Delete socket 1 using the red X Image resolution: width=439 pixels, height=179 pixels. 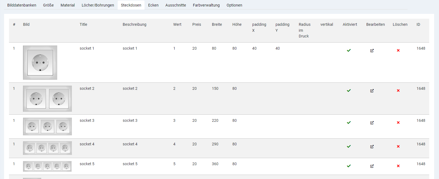point(398,50)
